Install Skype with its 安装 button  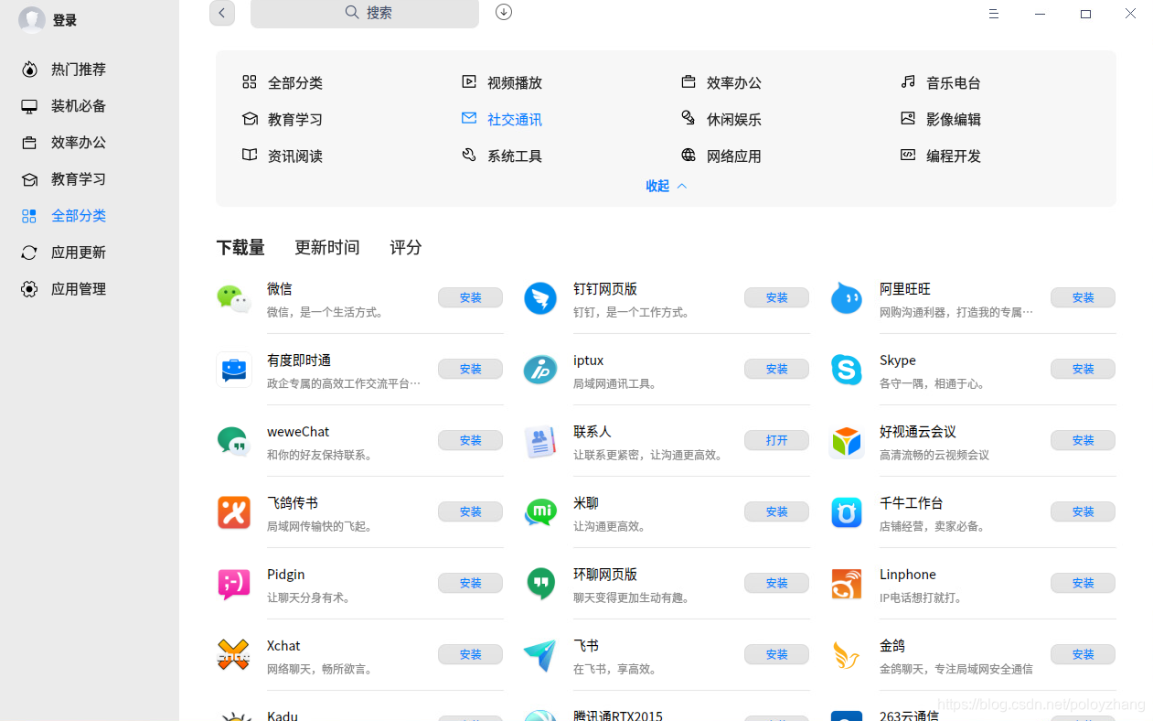coord(1084,369)
